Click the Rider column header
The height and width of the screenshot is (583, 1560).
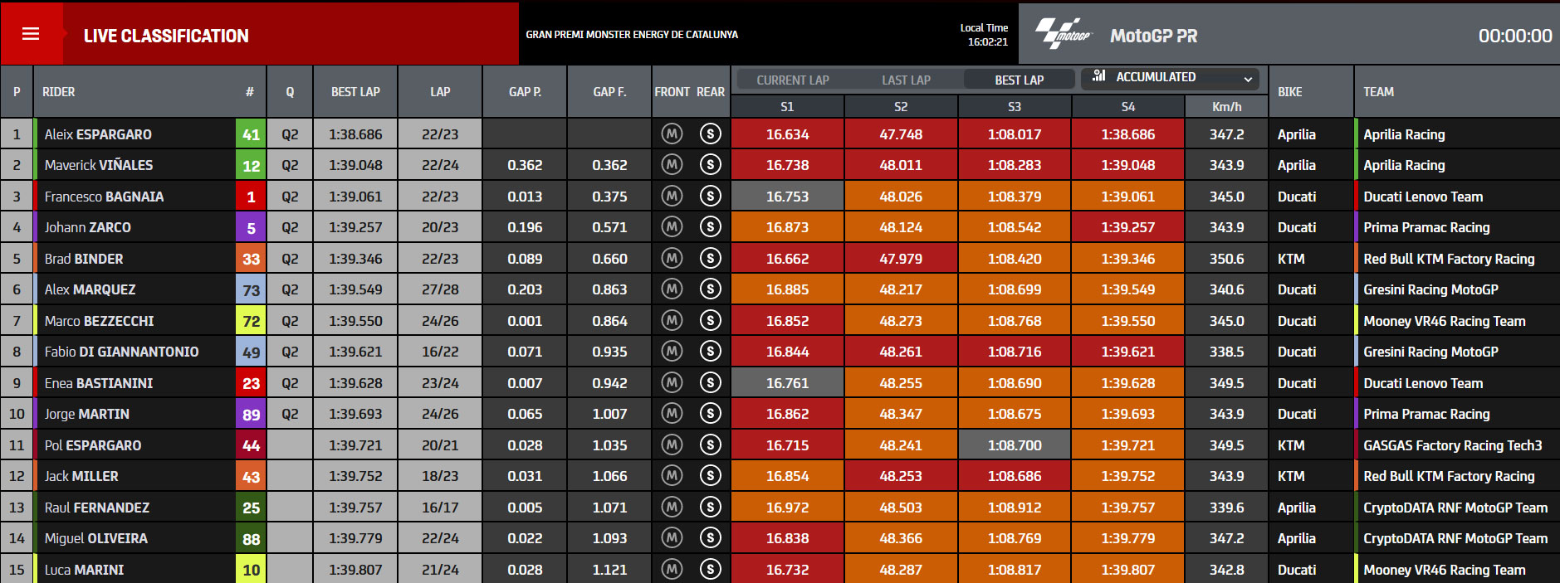pyautogui.click(x=58, y=92)
